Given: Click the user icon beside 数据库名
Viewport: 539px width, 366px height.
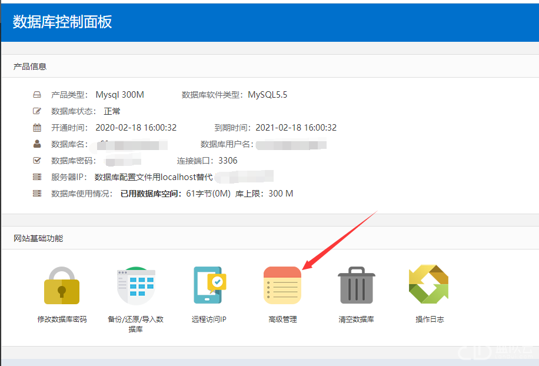Looking at the screenshot, I should pyautogui.click(x=37, y=144).
